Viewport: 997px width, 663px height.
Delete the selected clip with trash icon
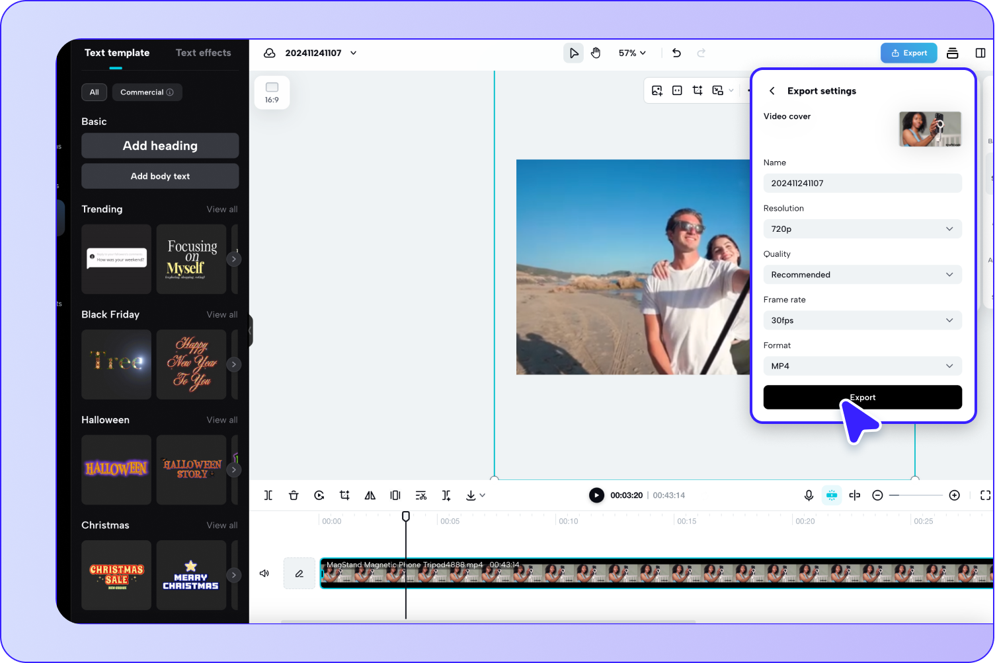coord(294,495)
